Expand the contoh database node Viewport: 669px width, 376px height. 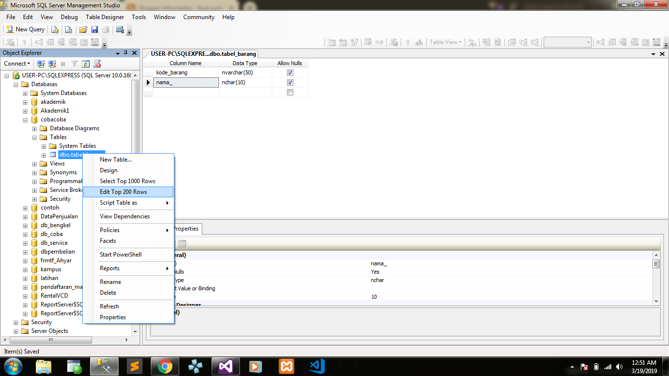pyautogui.click(x=25, y=208)
